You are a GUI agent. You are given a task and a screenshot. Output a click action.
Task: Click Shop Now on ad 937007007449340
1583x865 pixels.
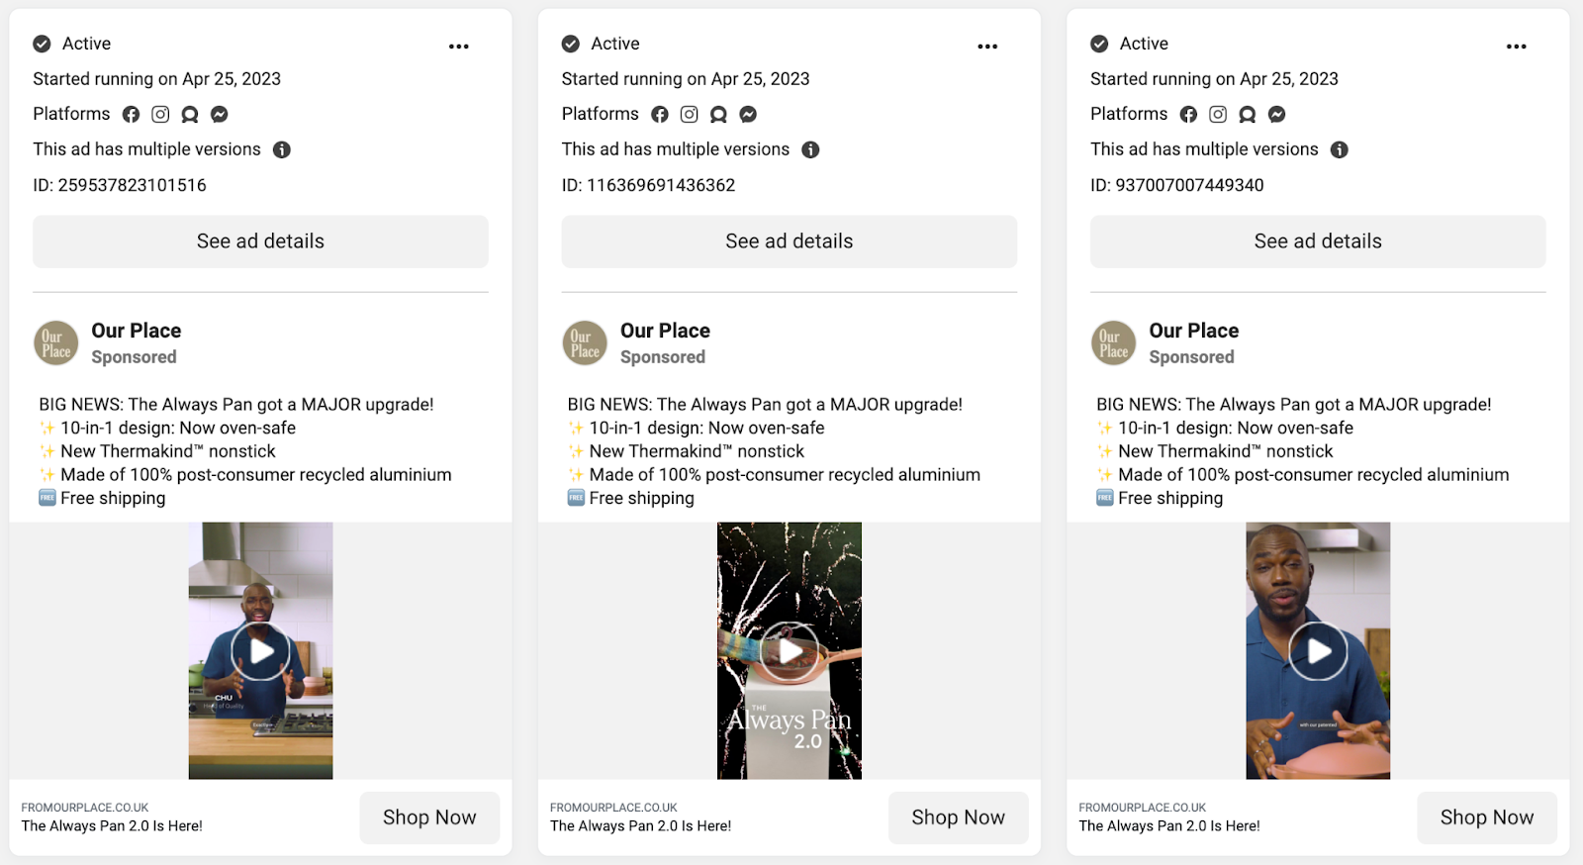[1487, 817]
